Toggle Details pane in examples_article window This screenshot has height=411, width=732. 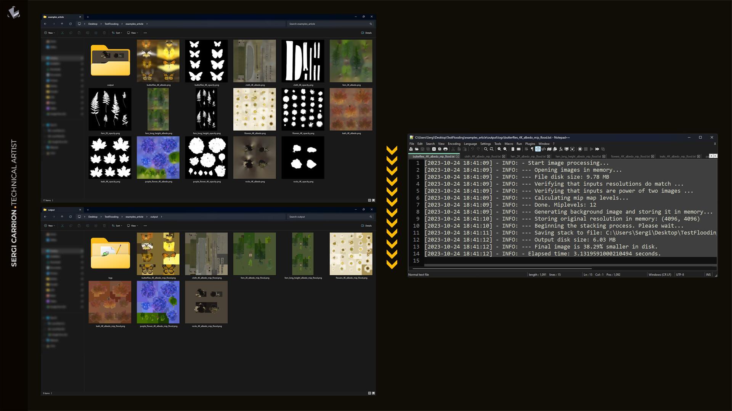point(366,33)
